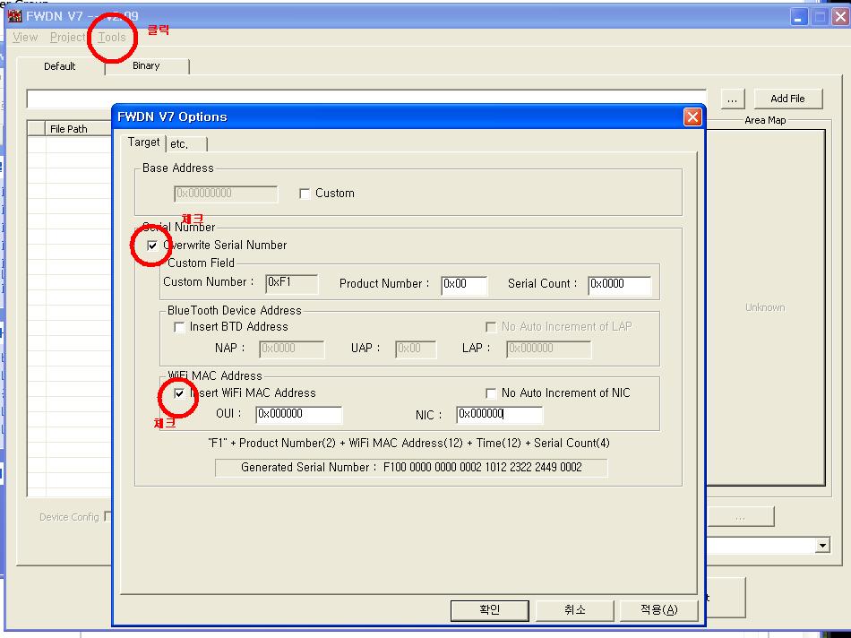
Task: Open the Project menu
Action: (68, 37)
